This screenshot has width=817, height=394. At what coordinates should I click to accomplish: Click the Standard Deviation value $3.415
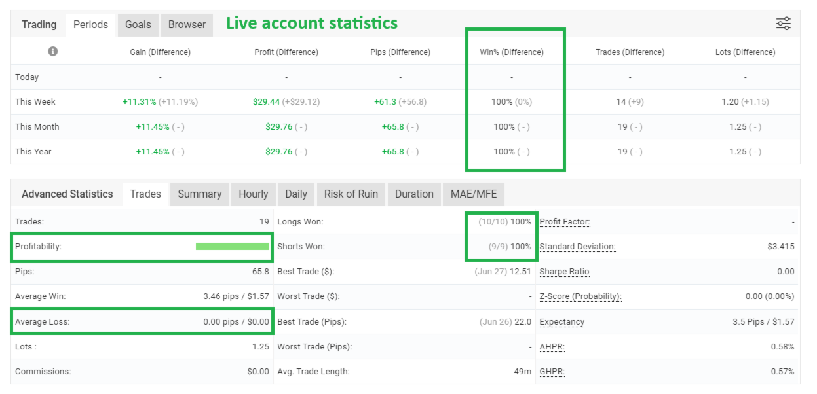(x=780, y=247)
